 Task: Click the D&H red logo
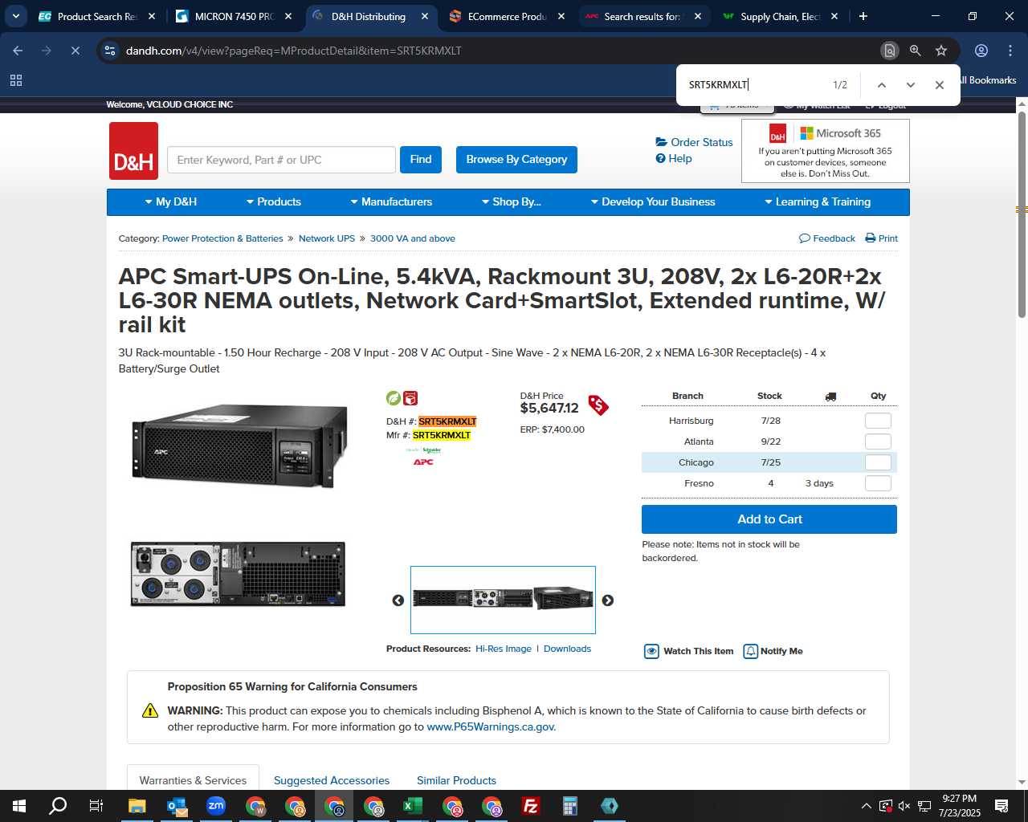pos(133,151)
